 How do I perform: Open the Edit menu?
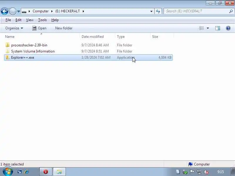click(19, 20)
